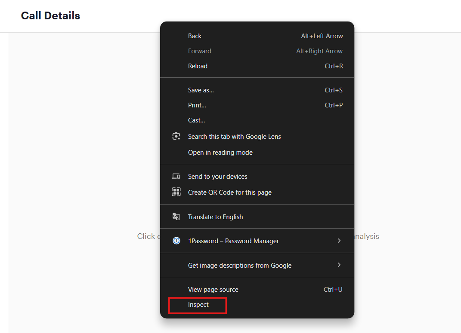The height and width of the screenshot is (333, 461).
Task: Click the Alt+Right Arrow shortcut text
Action: (x=319, y=51)
